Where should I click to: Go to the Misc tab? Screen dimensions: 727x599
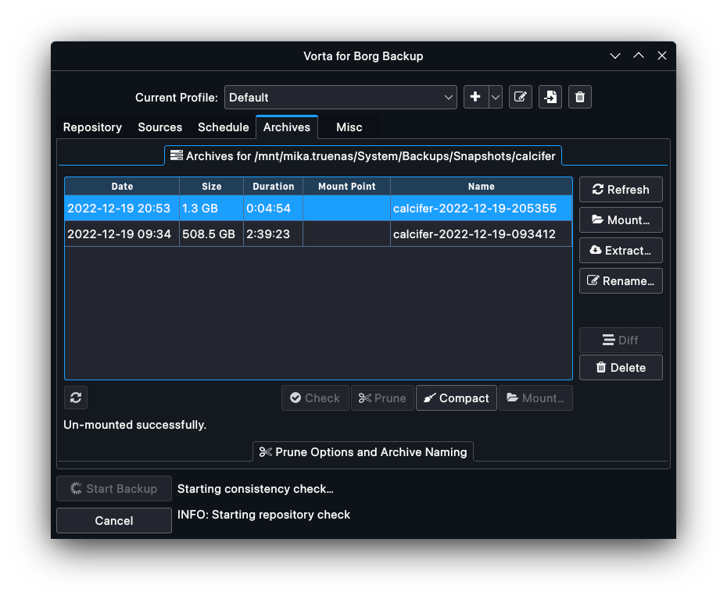(x=349, y=127)
